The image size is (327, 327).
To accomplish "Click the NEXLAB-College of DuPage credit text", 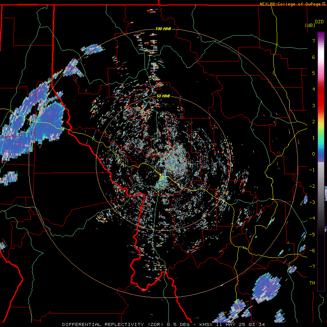I will (290, 4).
